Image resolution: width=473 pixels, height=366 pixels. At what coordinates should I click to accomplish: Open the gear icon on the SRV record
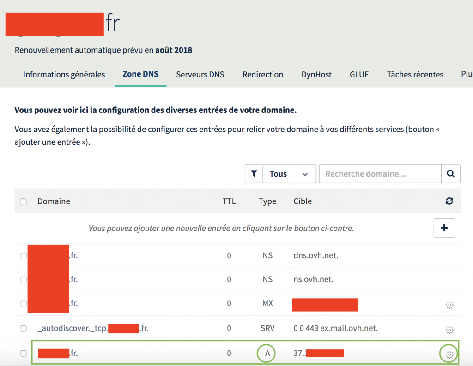tap(449, 330)
